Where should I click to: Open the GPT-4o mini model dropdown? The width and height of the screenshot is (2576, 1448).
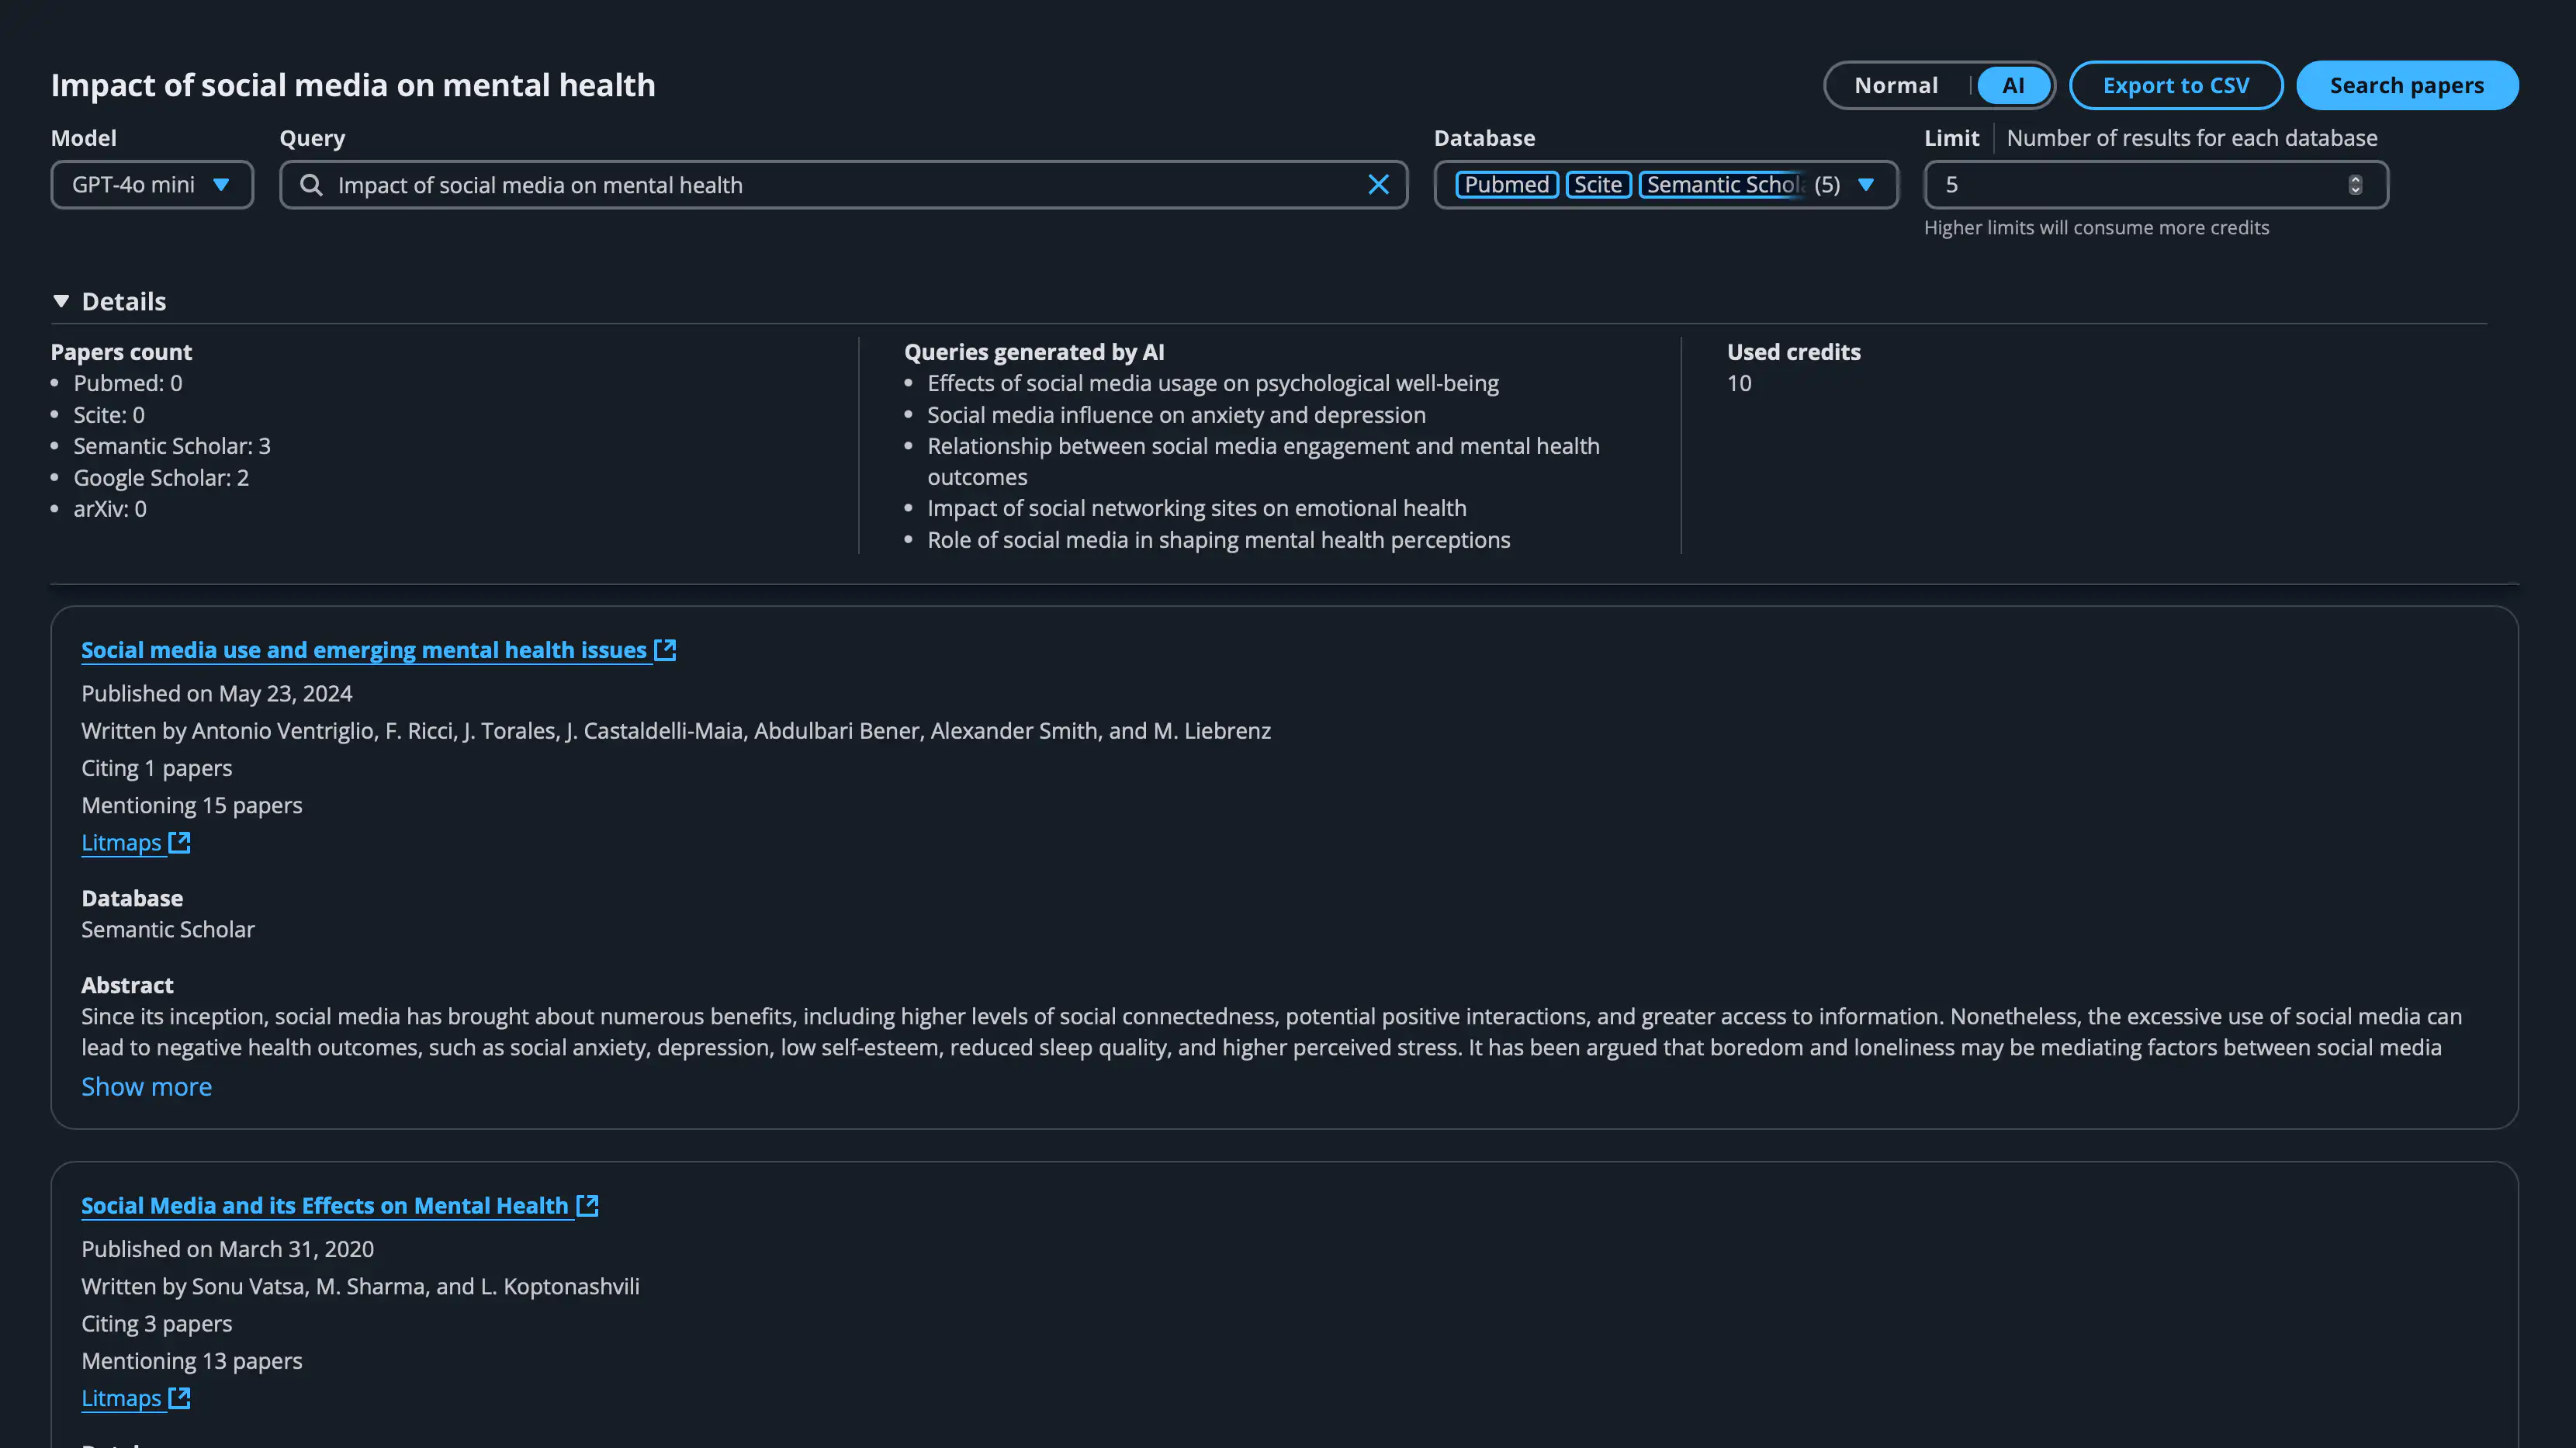click(152, 185)
